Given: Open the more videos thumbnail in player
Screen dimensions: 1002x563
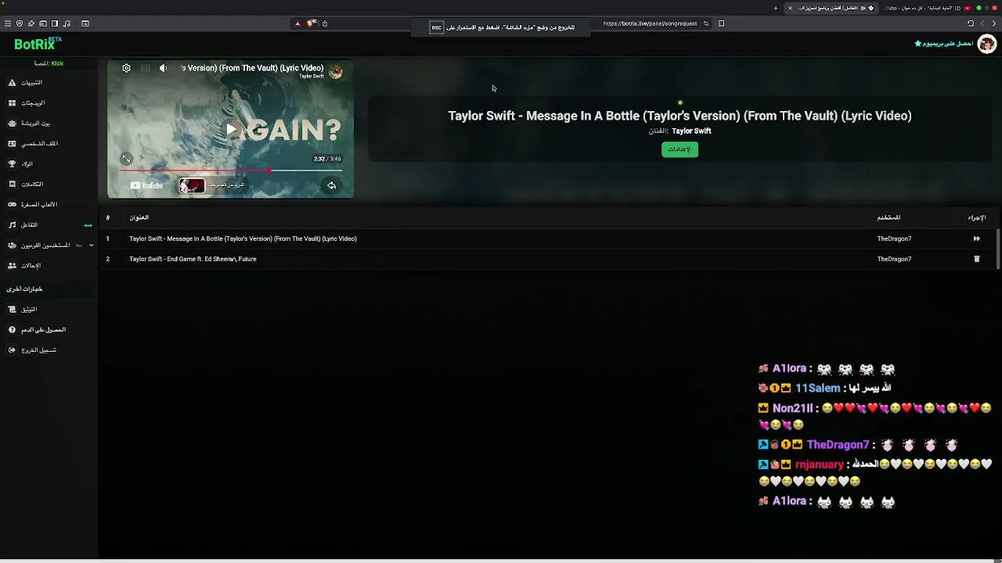Looking at the screenshot, I should [x=192, y=185].
